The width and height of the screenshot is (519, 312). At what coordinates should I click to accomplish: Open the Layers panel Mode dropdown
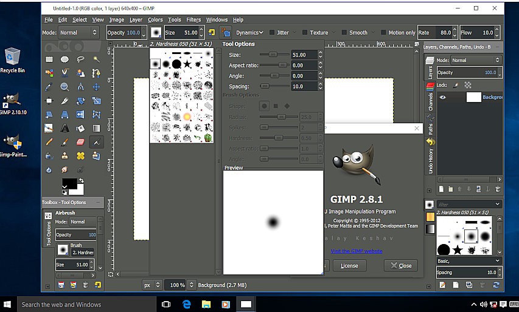tap(476, 60)
